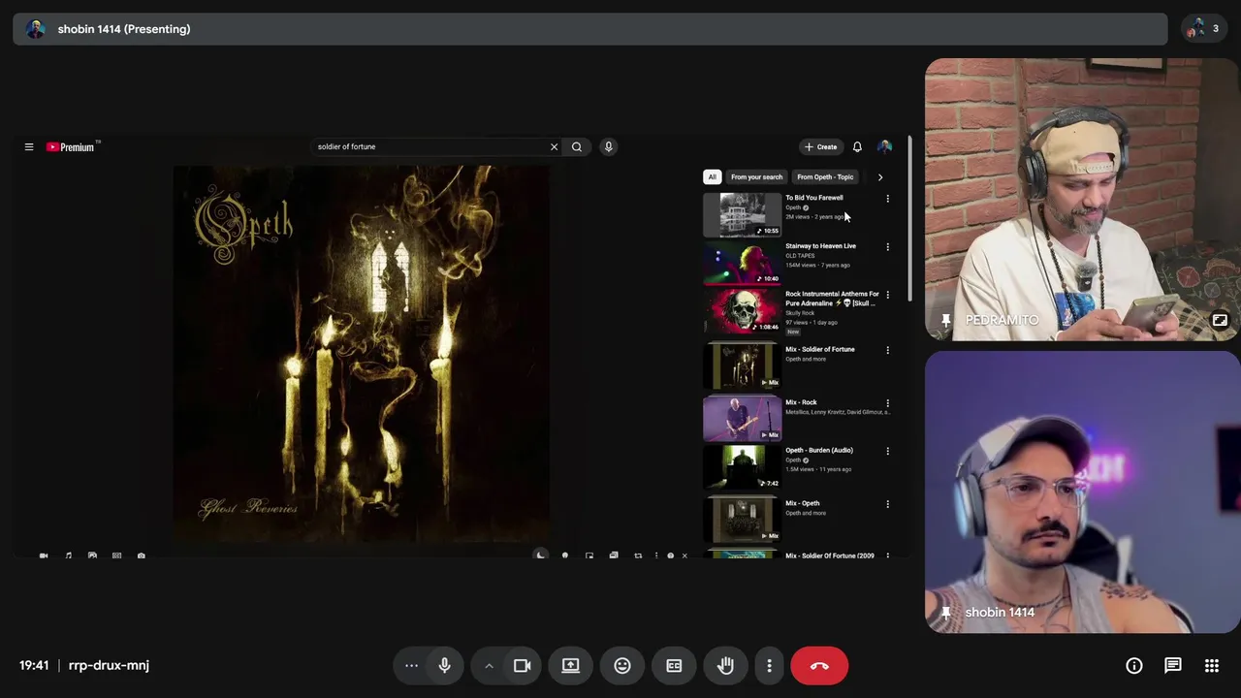
Task: Open Meet more options ellipsis left of the microphone
Action: click(411, 666)
